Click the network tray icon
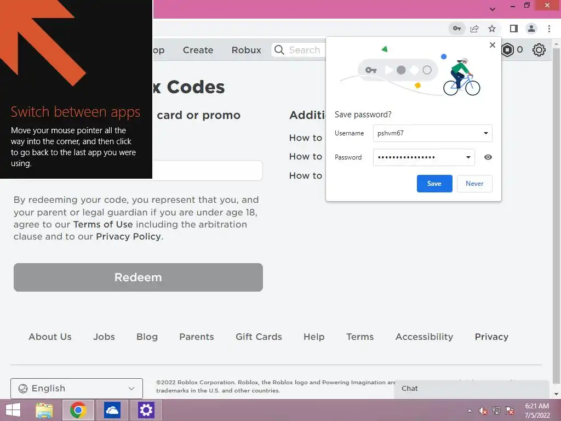561x421 pixels. click(496, 411)
